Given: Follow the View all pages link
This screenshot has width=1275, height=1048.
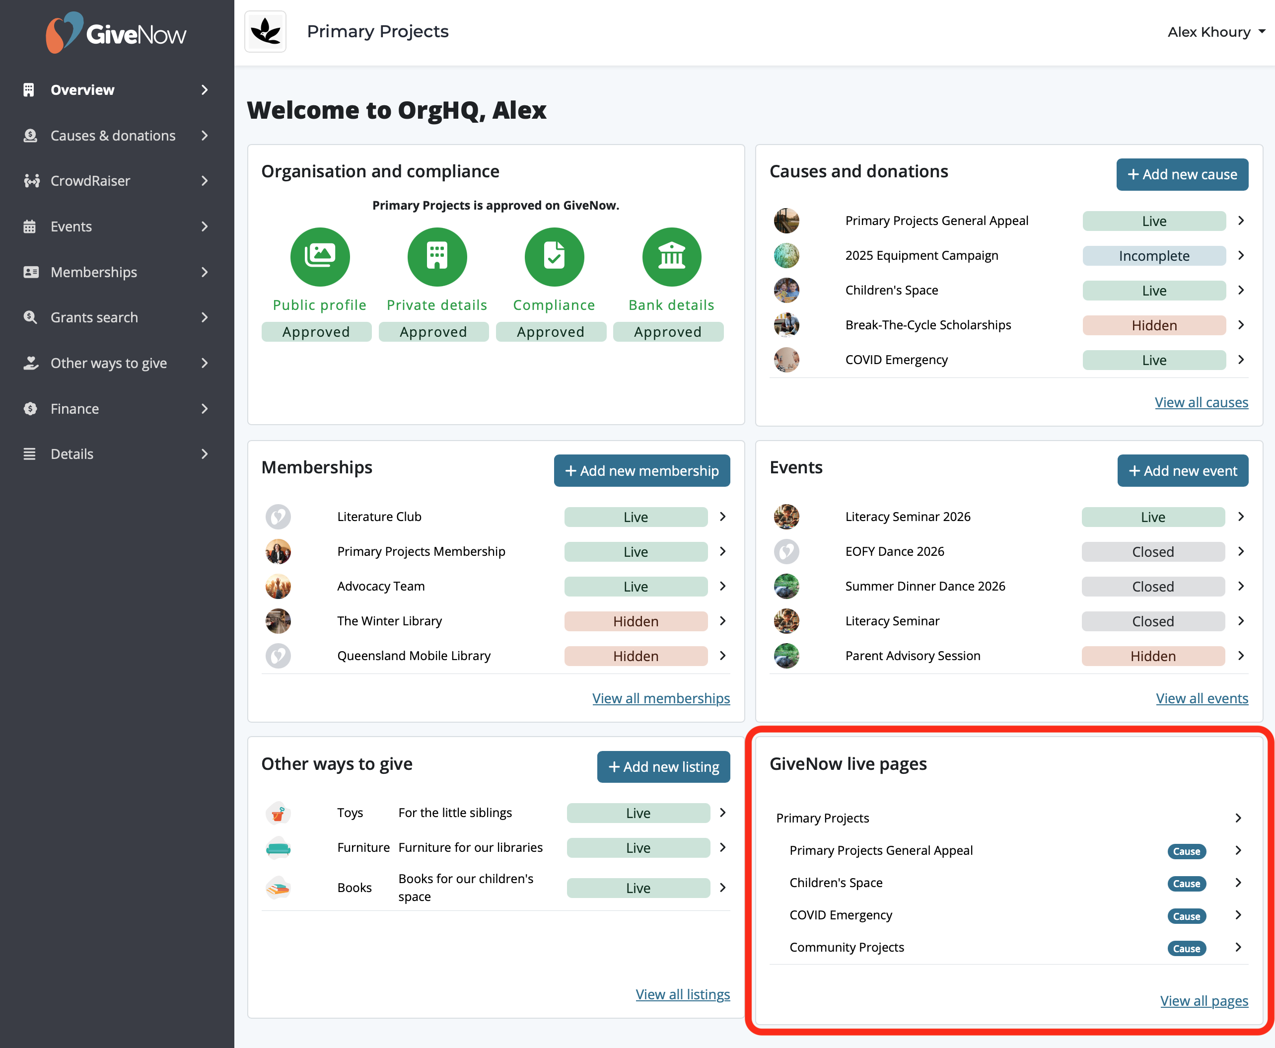Looking at the screenshot, I should tap(1204, 1001).
